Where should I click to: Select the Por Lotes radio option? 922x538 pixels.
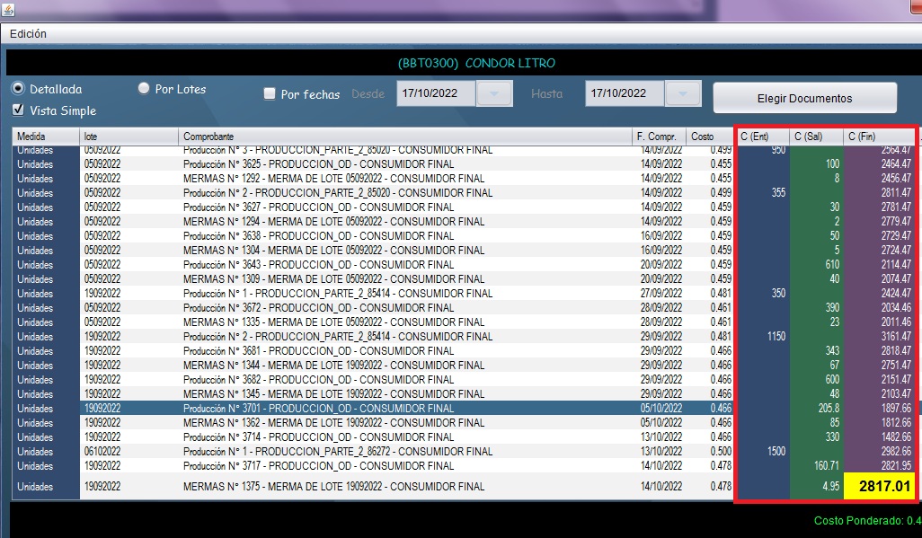click(x=144, y=89)
